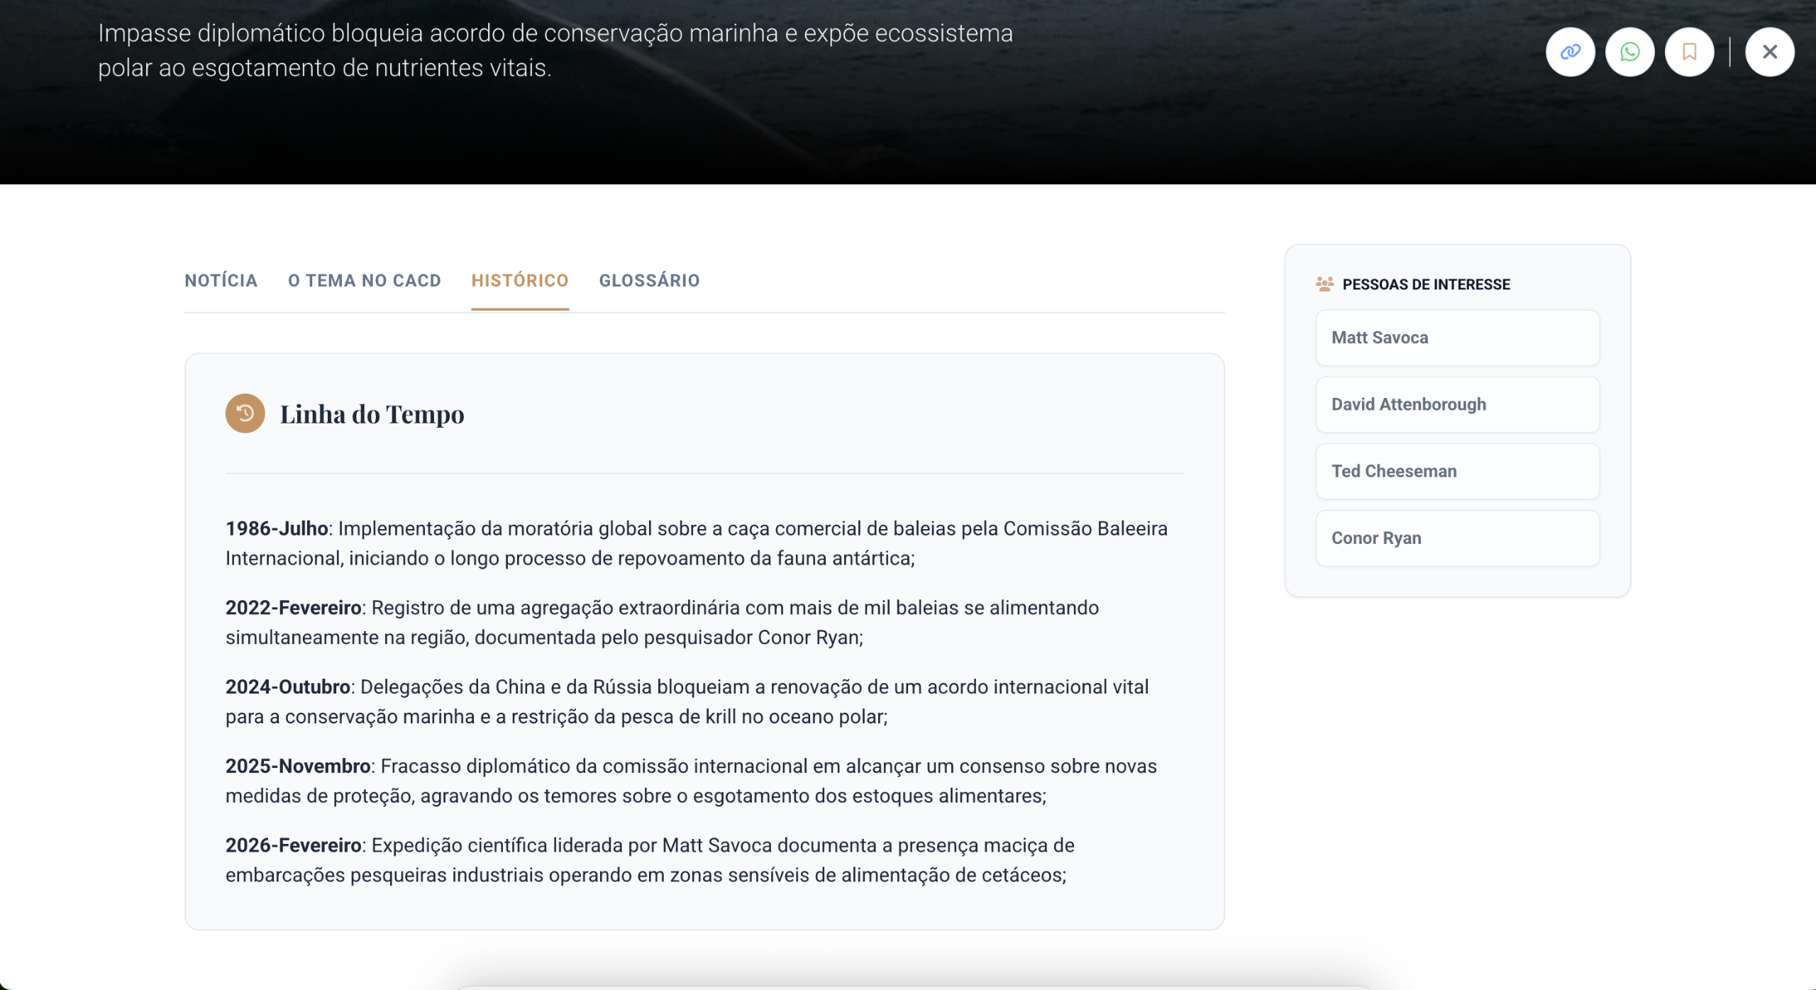Click the 1986-Julho timeline entry
Viewport: 1816px width, 990px height.
(x=695, y=543)
